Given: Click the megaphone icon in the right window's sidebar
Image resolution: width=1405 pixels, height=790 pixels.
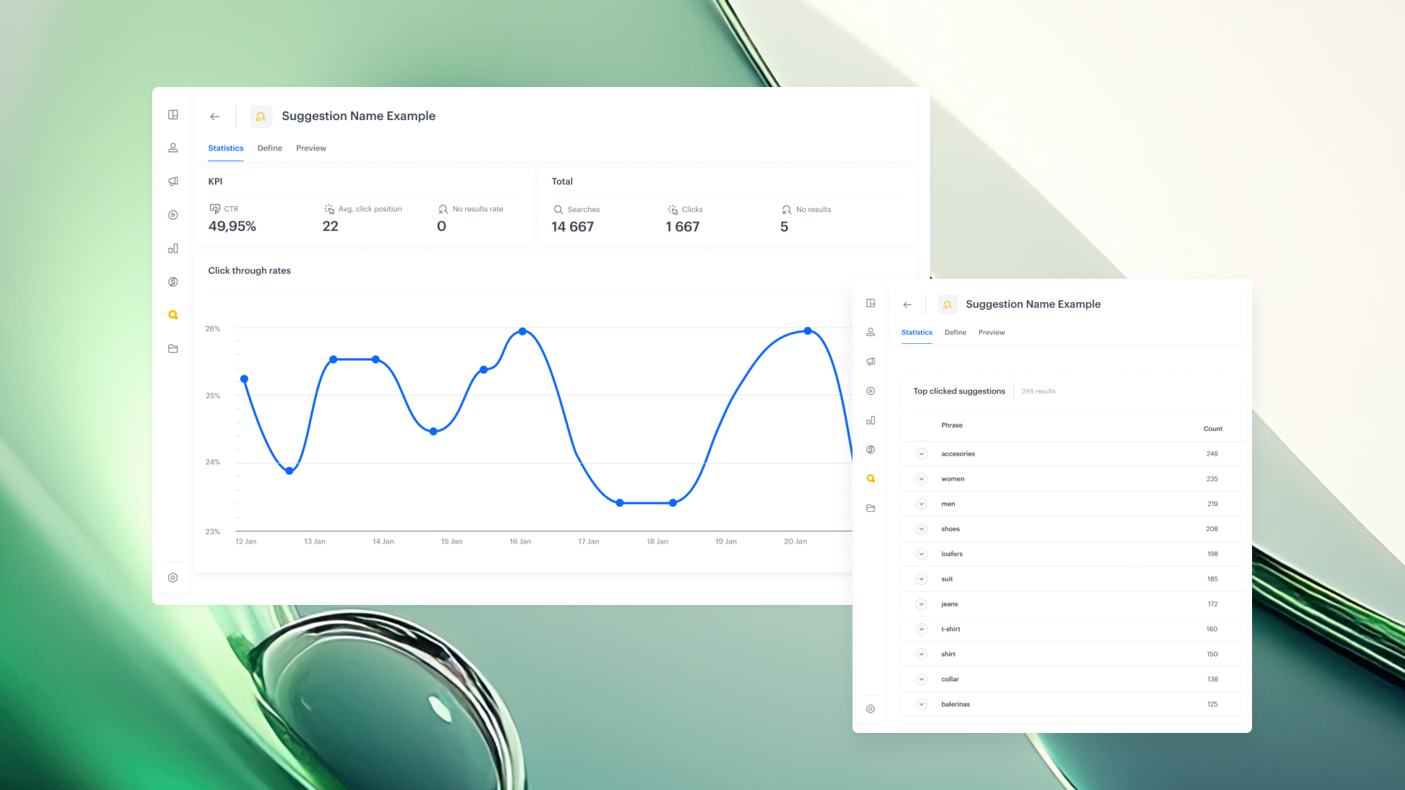Looking at the screenshot, I should pyautogui.click(x=870, y=361).
